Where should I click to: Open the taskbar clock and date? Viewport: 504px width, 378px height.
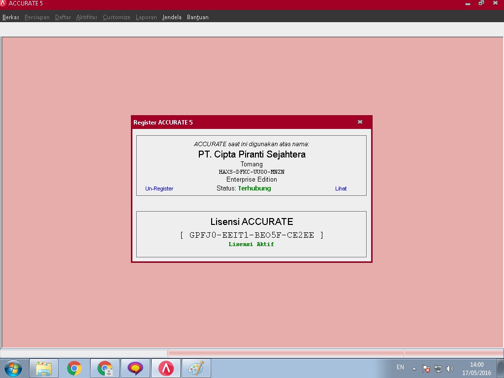pyautogui.click(x=476, y=369)
